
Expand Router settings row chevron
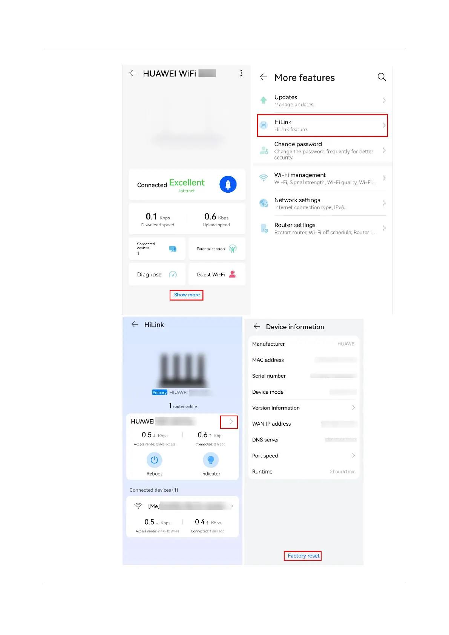point(384,228)
